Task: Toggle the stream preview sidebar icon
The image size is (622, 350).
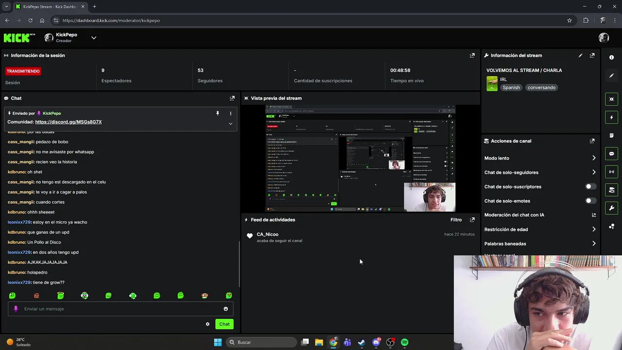Action: [611, 99]
